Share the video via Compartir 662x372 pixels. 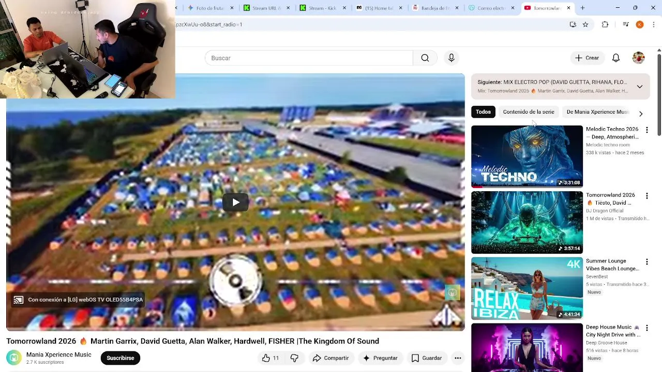point(330,358)
